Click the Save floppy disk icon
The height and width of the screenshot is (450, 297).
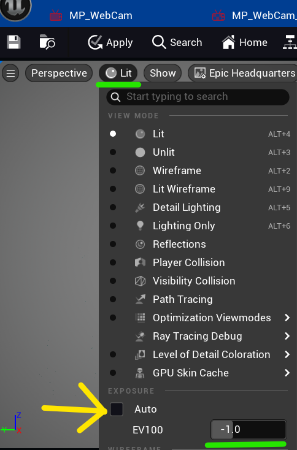tap(13, 42)
